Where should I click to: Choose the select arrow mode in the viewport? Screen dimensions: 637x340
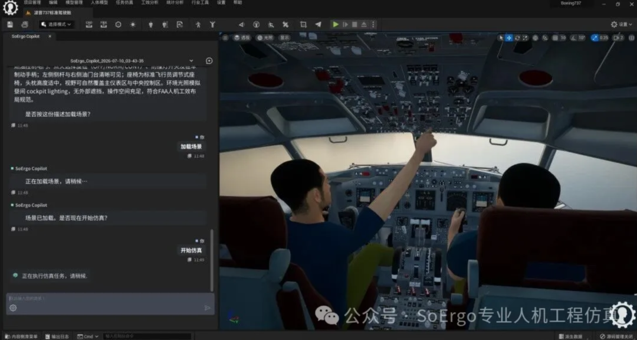(501, 37)
